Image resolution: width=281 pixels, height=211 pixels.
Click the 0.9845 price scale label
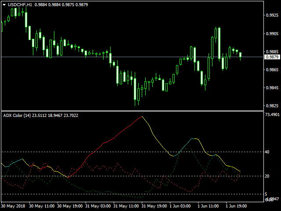(x=273, y=87)
